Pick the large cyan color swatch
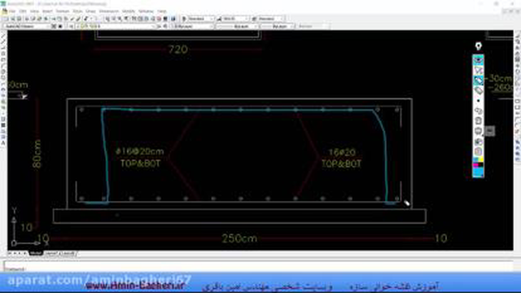 pyautogui.click(x=478, y=172)
